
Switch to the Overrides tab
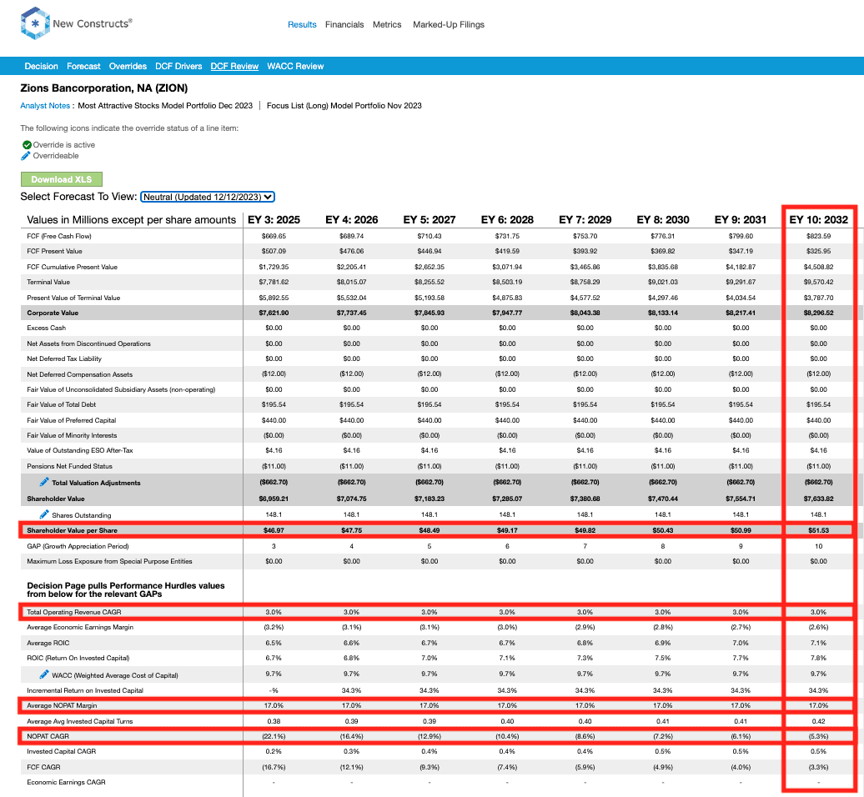[x=128, y=66]
